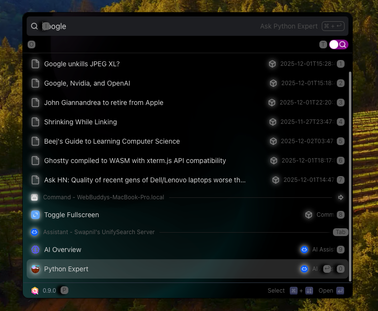The image size is (378, 311).
Task: Click the P key badge in footer
Action: [64, 291]
